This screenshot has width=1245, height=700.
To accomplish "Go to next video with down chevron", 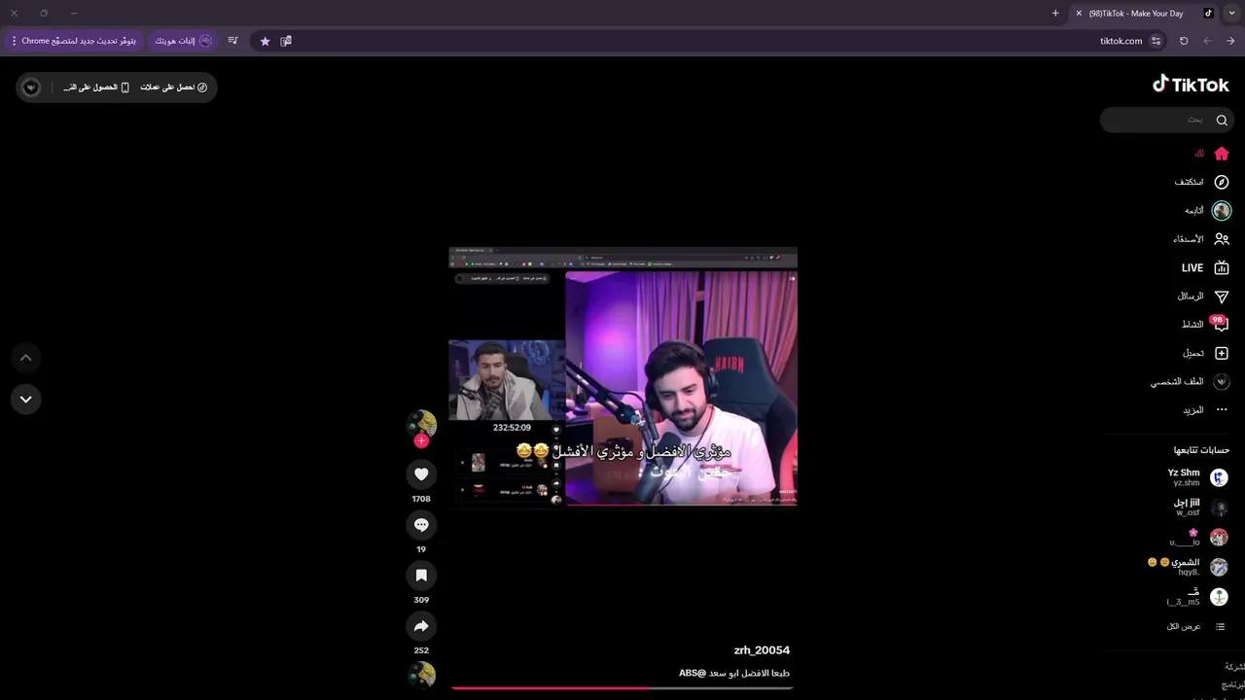I will (26, 399).
